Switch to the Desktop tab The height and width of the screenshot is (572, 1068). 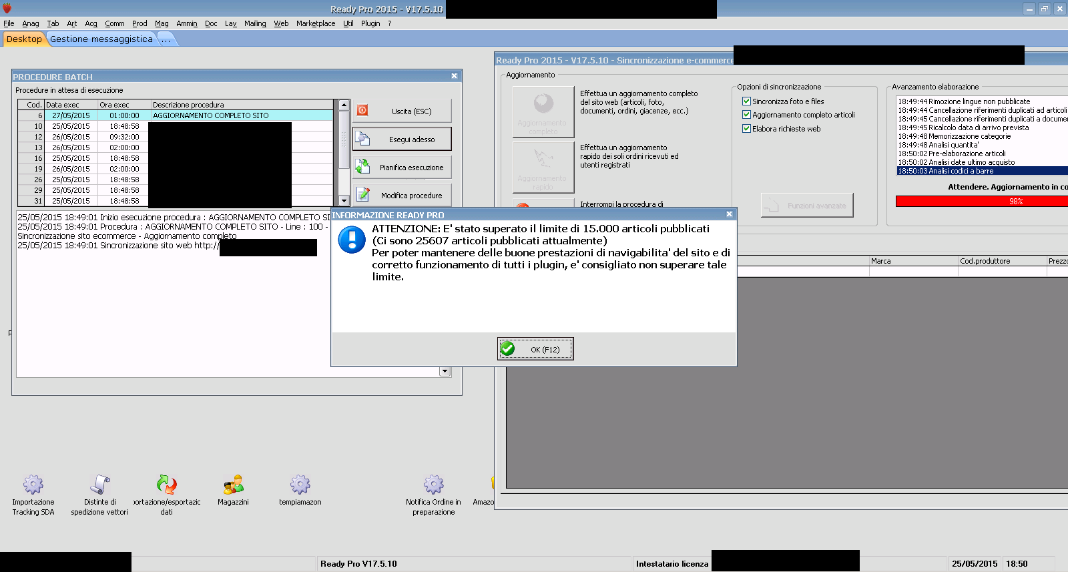click(x=24, y=39)
